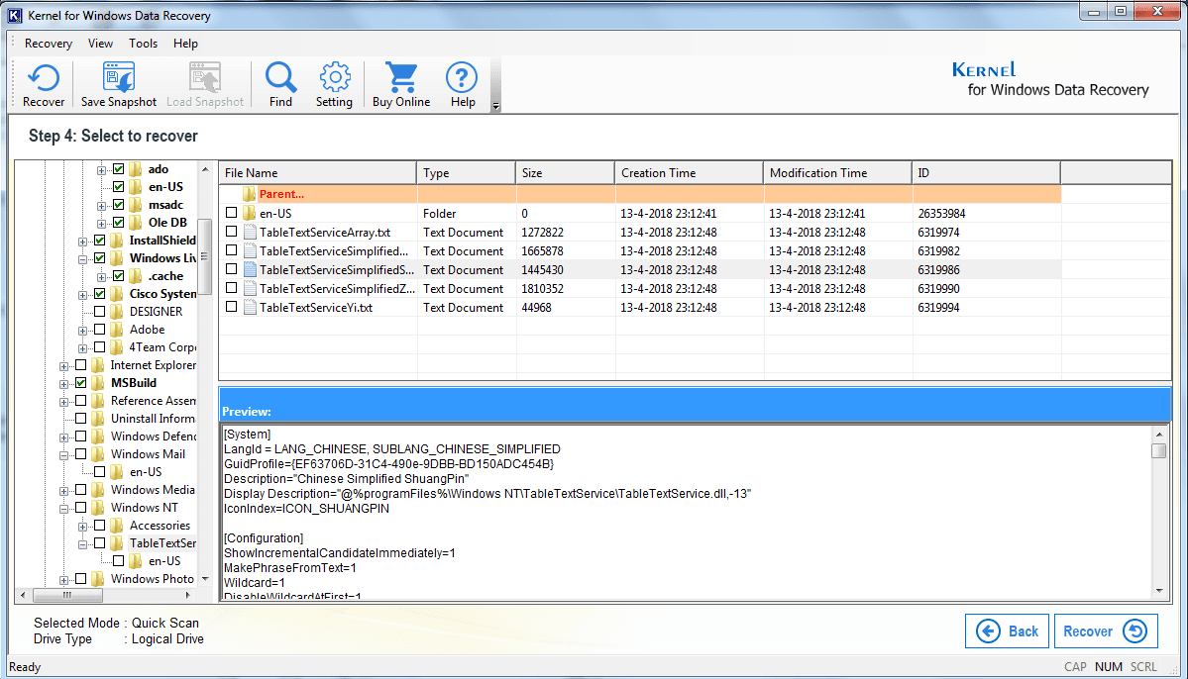Click the Adobe folder icon in tree
The image size is (1188, 679).
coord(117,330)
